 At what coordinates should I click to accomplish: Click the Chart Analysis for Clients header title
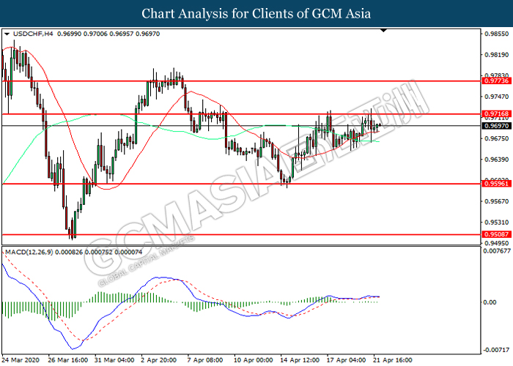(x=256, y=14)
